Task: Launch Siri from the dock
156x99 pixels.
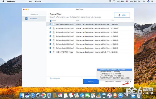Action: pyautogui.click(x=27, y=96)
